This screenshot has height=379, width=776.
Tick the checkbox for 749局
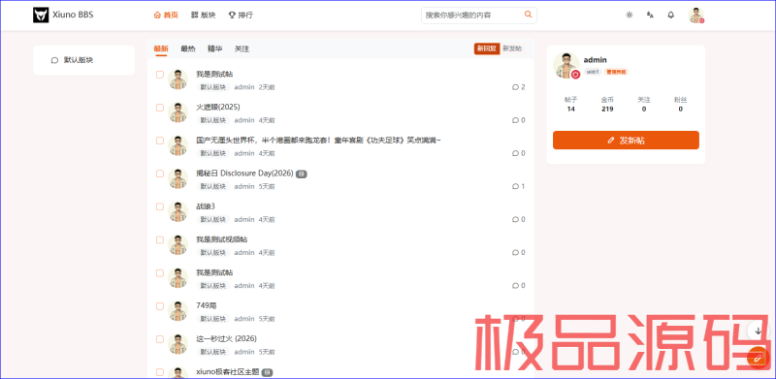(160, 306)
